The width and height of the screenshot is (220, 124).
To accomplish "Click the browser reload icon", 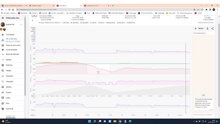I will pyautogui.click(x=9, y=10).
